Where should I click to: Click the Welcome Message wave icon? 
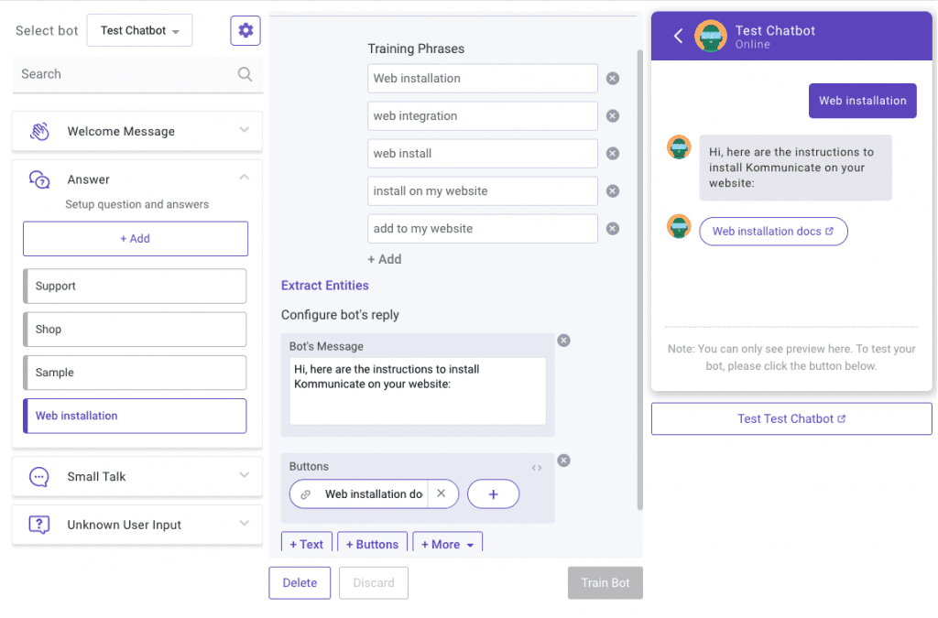(x=39, y=131)
